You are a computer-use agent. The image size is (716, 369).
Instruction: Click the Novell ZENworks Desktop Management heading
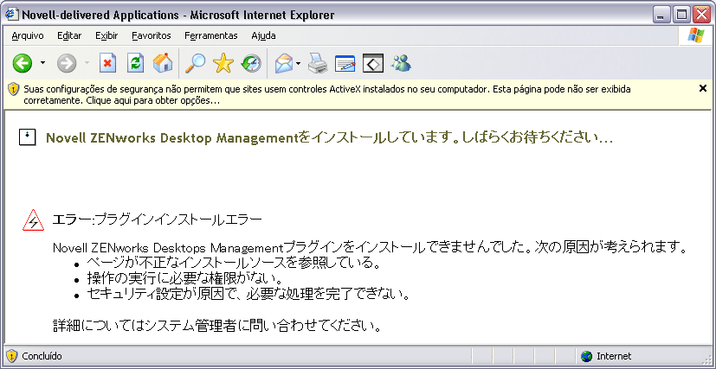[329, 137]
